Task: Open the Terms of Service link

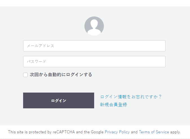Action: 154,132
